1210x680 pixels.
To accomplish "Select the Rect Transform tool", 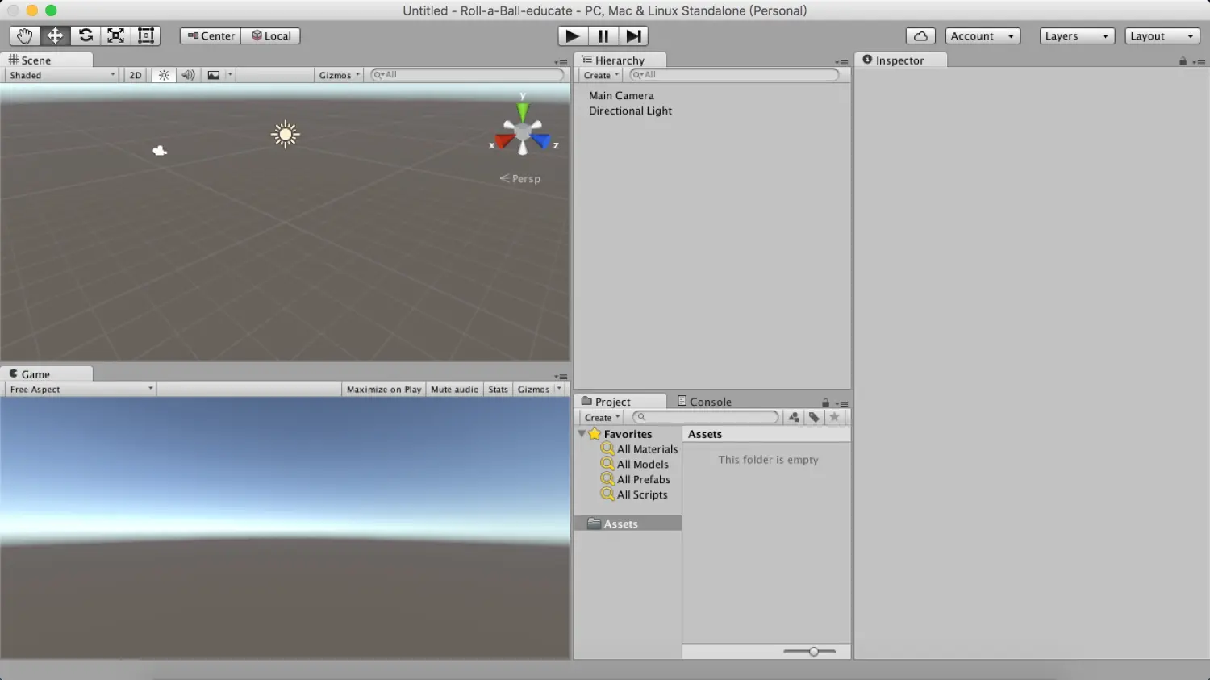I will coord(146,35).
